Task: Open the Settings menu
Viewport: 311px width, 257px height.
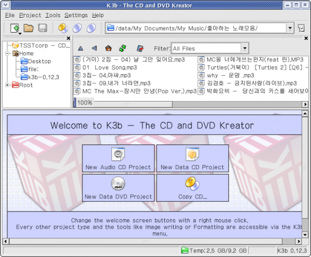Action: (76, 15)
